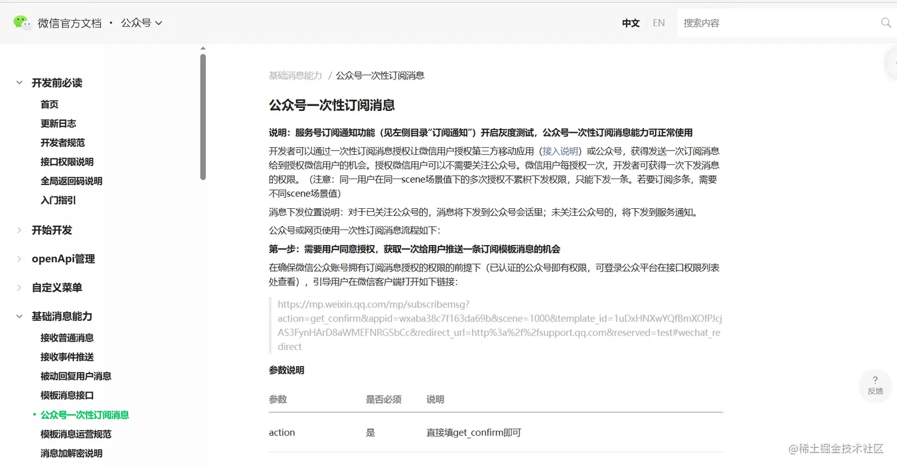Image resolution: width=897 pixels, height=468 pixels.
Task: Click the 直接填get_confirm即可 description cell
Action: pyautogui.click(x=474, y=432)
